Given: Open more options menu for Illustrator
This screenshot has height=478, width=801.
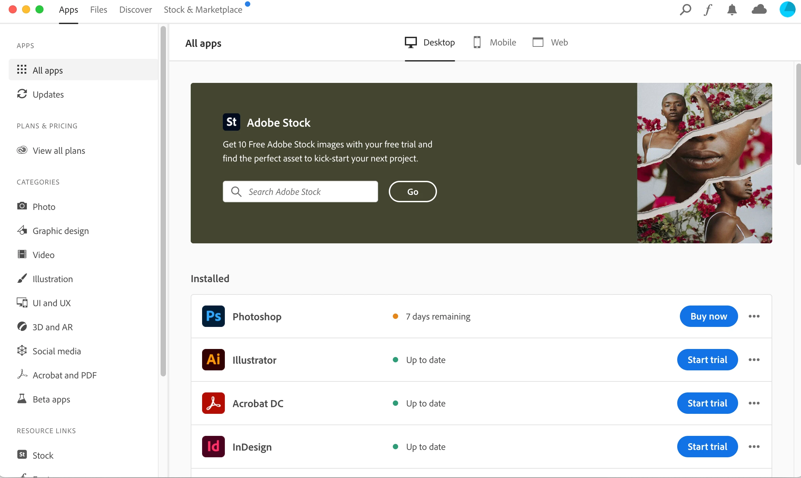Looking at the screenshot, I should 754,360.
